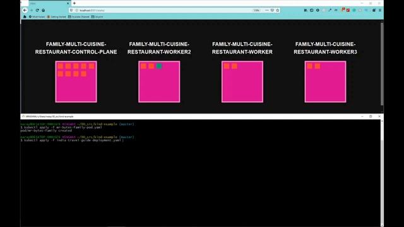Viewport: 404px width, 227px height.
Task: Select first orange pod in CONTROL-PLANE node
Action: [61, 66]
